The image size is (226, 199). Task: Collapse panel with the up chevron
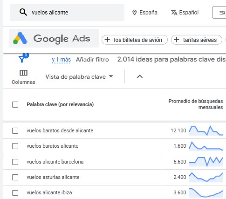(x=140, y=76)
